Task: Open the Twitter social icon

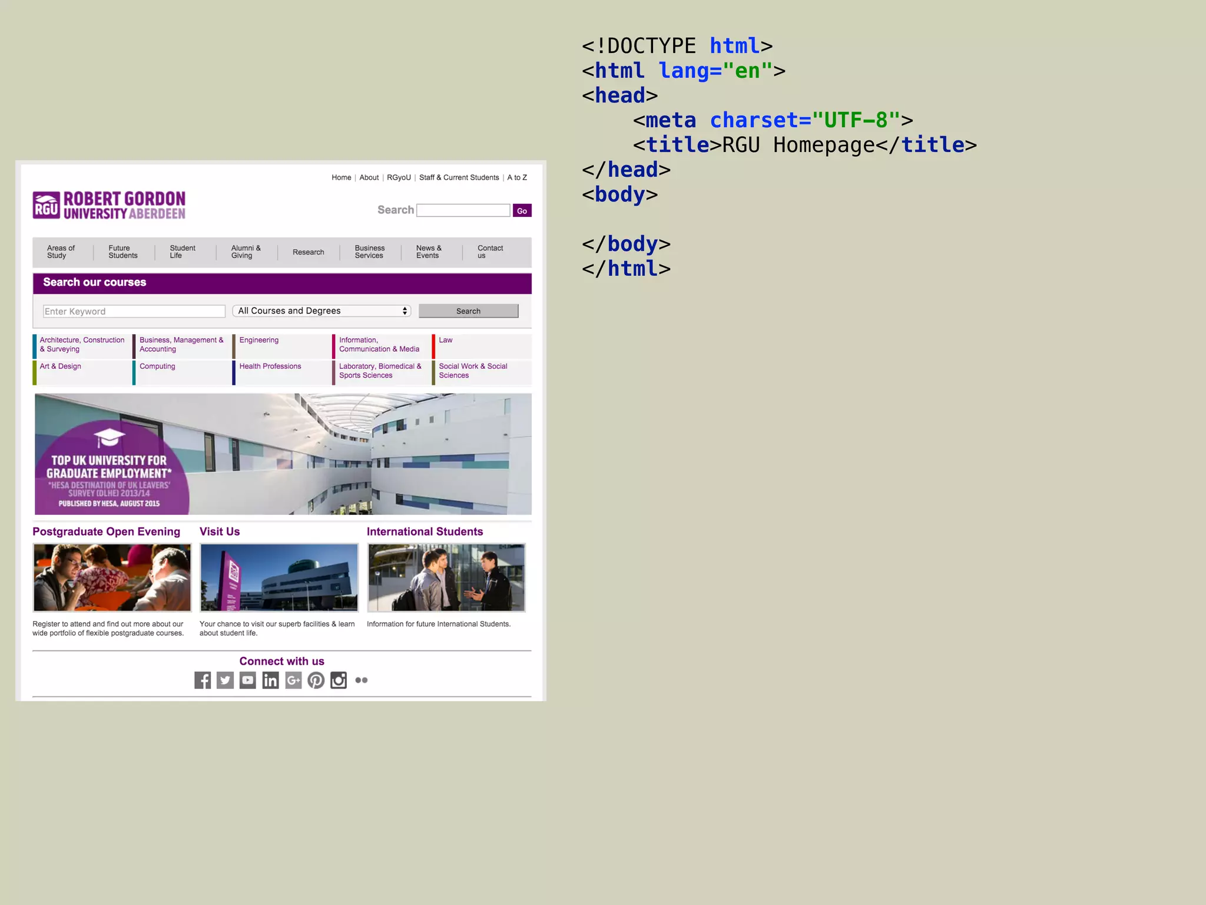Action: tap(225, 680)
